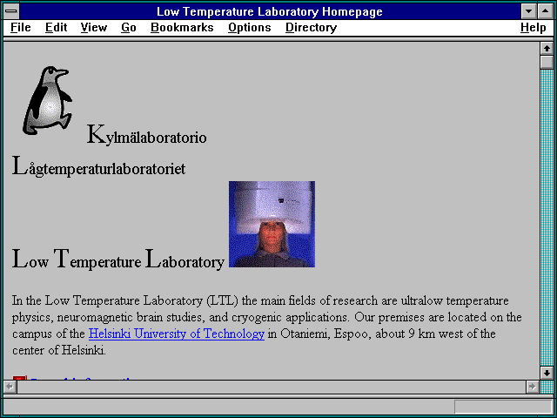Click the brain scanner photo thumbnail
The width and height of the screenshot is (557, 418).
pyautogui.click(x=272, y=225)
